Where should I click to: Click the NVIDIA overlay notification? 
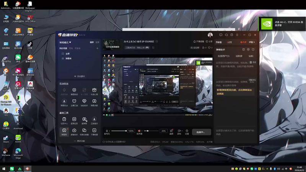pos(282,24)
